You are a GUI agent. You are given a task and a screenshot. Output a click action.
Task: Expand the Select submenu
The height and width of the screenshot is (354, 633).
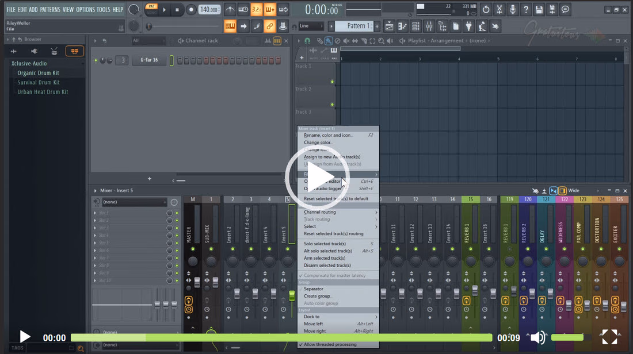[338, 226]
